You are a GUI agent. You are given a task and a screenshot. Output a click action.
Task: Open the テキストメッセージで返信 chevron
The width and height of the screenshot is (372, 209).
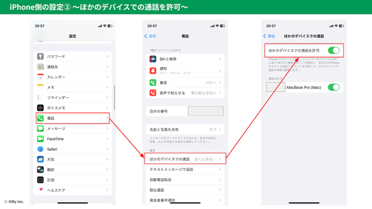click(219, 169)
